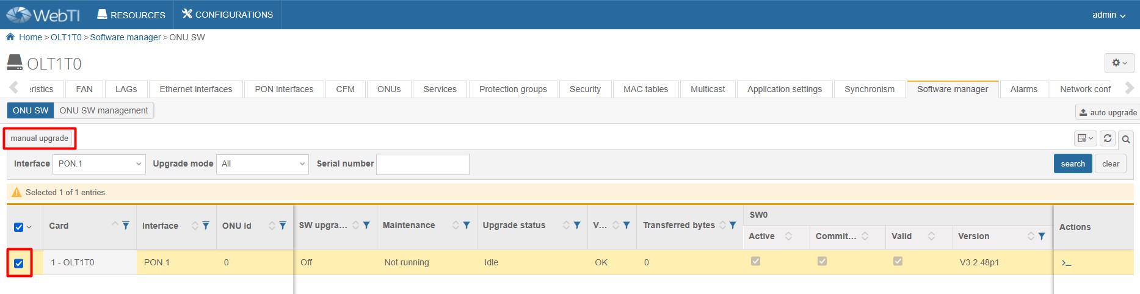The width and height of the screenshot is (1140, 294).
Task: Click the filter icon on Upgrade status column
Action: pos(577,226)
